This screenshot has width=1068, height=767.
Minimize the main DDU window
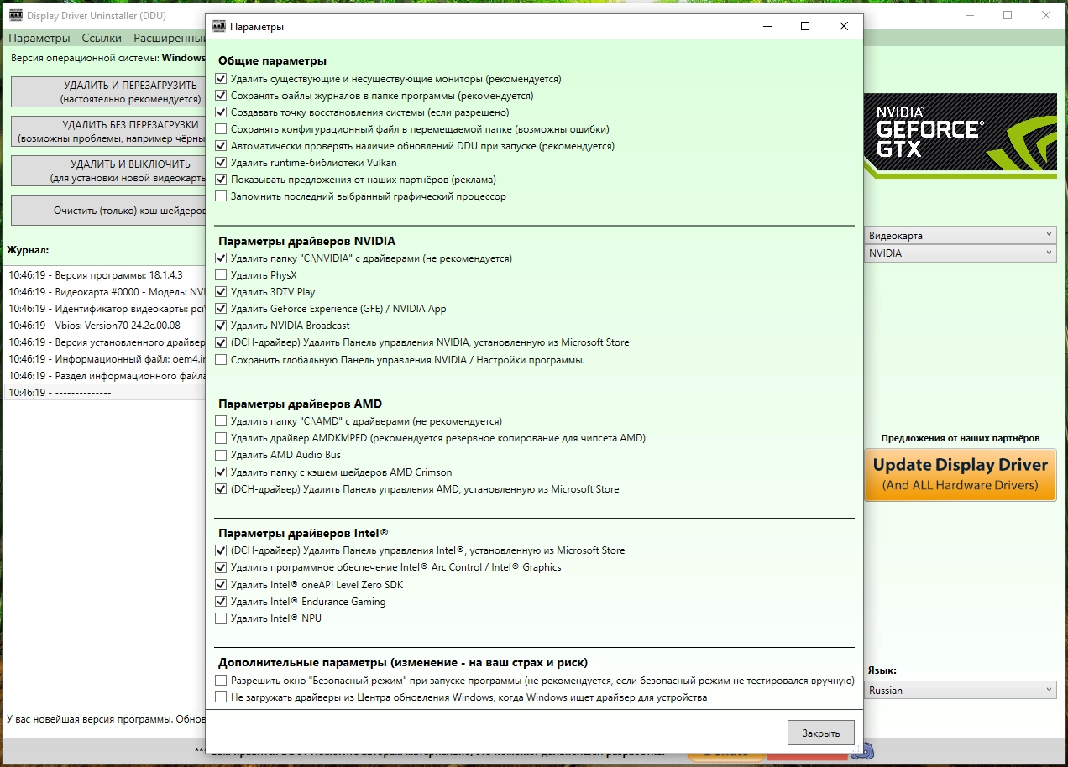coord(970,16)
